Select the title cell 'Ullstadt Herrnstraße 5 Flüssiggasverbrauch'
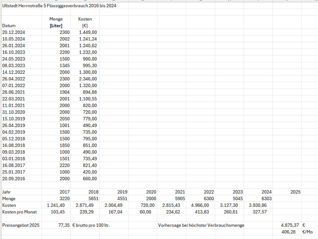Viewport: 318px width, 239px height. (x=59, y=6)
